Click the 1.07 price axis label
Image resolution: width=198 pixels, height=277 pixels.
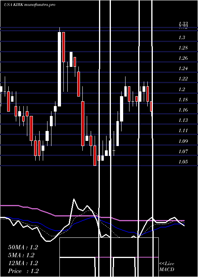point(183,152)
